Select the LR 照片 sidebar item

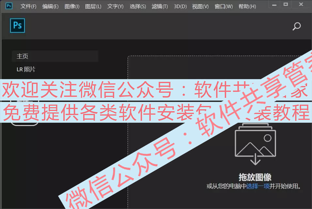coord(26,69)
